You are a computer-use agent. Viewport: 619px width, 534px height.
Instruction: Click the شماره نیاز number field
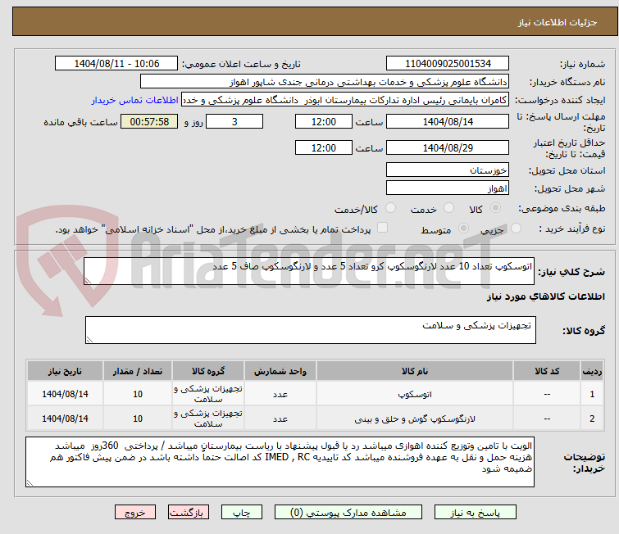pyautogui.click(x=448, y=64)
